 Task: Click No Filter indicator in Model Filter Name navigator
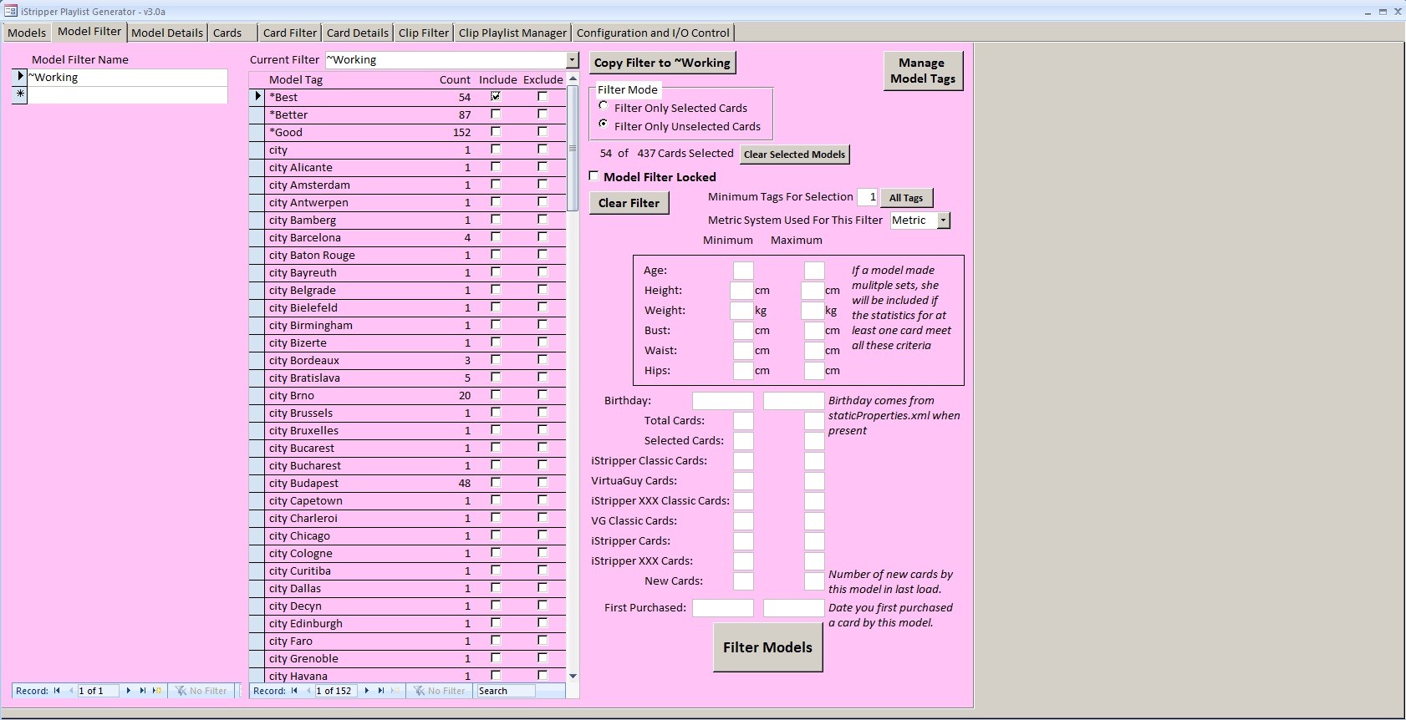click(x=201, y=691)
